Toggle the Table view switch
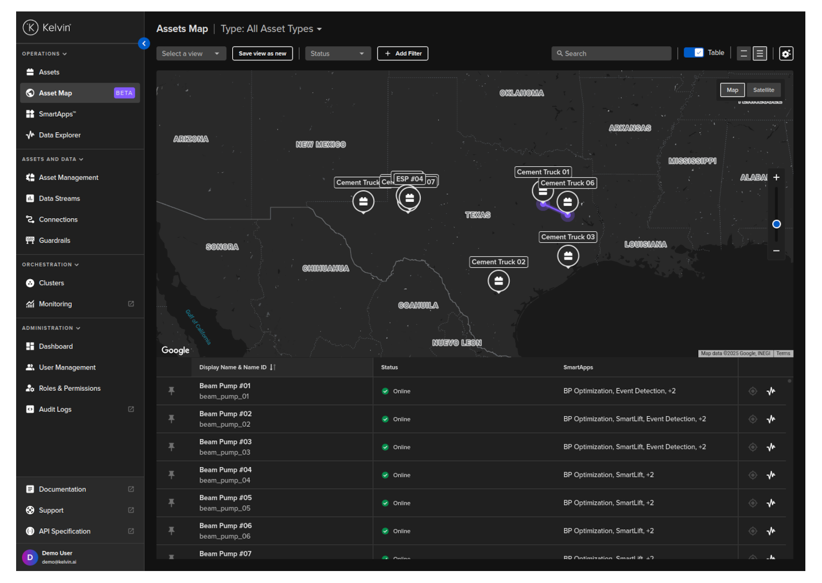822x583 pixels. tap(693, 53)
